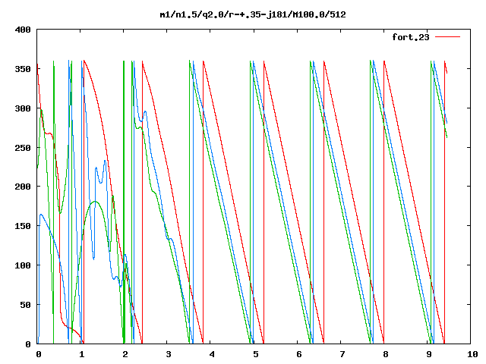Click the x-axis label 7
Image resolution: width=486 pixels, height=364 pixels.
pos(342,354)
